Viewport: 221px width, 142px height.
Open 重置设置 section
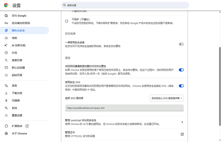[x=17, y=115]
